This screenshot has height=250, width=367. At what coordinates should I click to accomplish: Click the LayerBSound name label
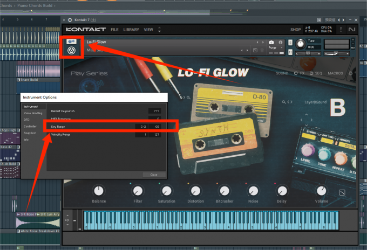point(315,102)
